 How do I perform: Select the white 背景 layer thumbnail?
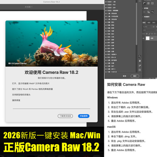pyautogui.click(x=148, y=38)
